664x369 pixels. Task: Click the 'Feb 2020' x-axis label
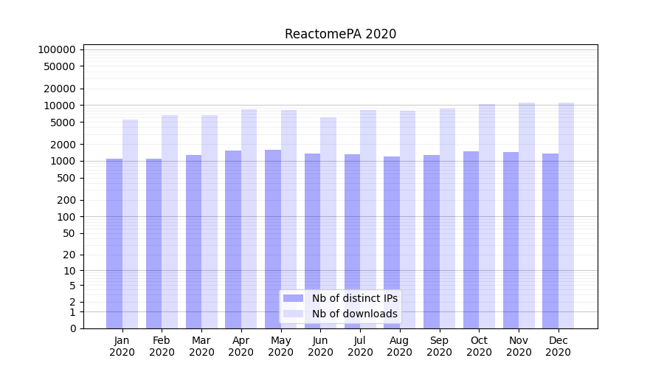pyautogui.click(x=162, y=346)
